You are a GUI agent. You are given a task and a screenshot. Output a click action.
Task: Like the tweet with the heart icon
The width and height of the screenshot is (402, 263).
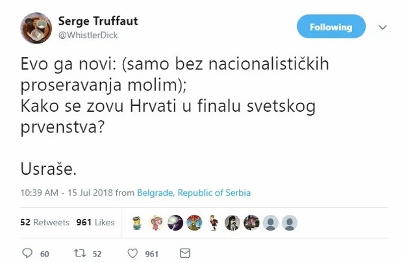point(132,253)
